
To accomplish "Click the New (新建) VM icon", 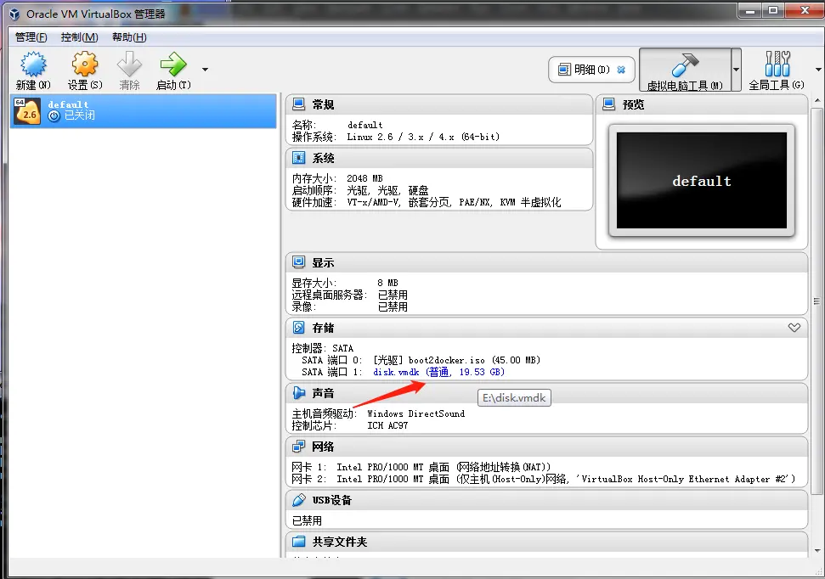I will click(33, 65).
